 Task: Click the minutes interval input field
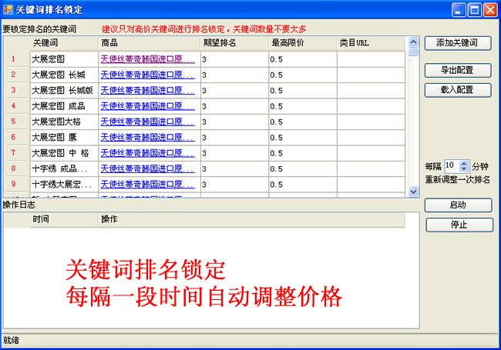(450, 166)
